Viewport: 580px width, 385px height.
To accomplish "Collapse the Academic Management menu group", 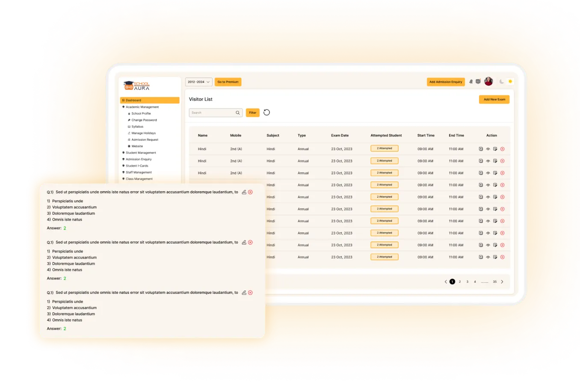I will tap(142, 107).
